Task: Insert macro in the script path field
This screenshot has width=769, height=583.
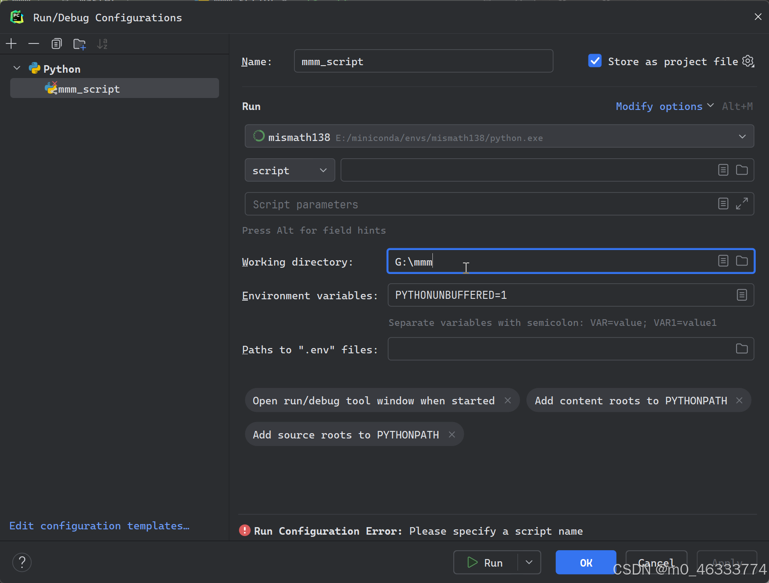Action: (x=723, y=170)
